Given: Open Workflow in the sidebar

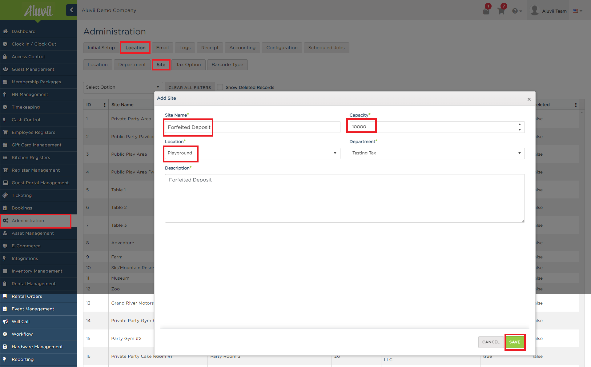Looking at the screenshot, I should pyautogui.click(x=38, y=334).
